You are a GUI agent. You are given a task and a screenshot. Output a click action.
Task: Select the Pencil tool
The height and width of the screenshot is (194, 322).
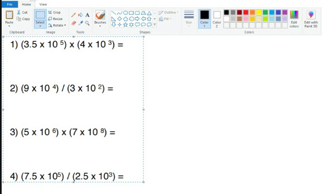point(73,15)
